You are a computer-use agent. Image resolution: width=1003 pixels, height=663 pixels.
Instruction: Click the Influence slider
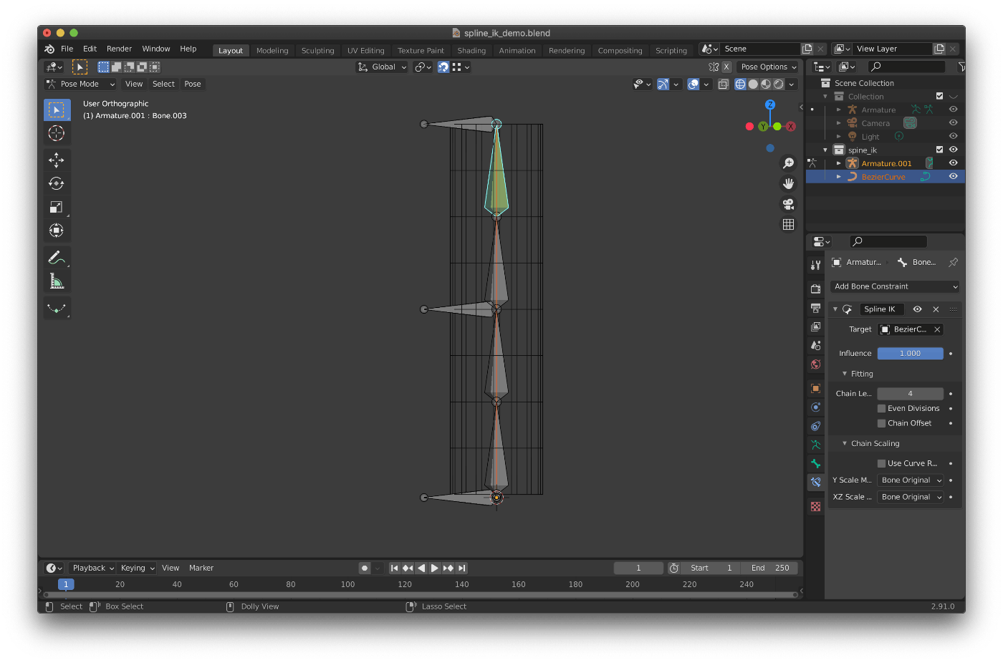click(x=910, y=353)
